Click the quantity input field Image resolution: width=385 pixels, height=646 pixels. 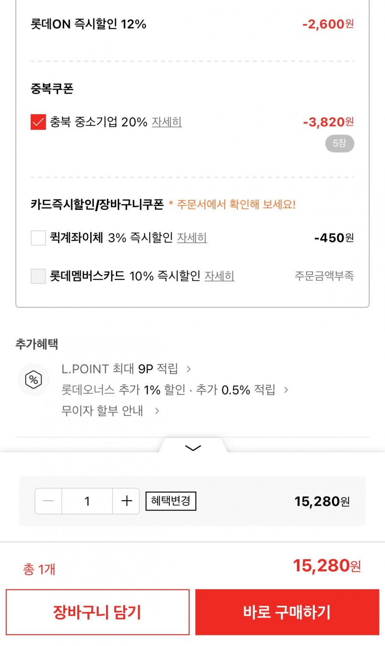pos(87,501)
